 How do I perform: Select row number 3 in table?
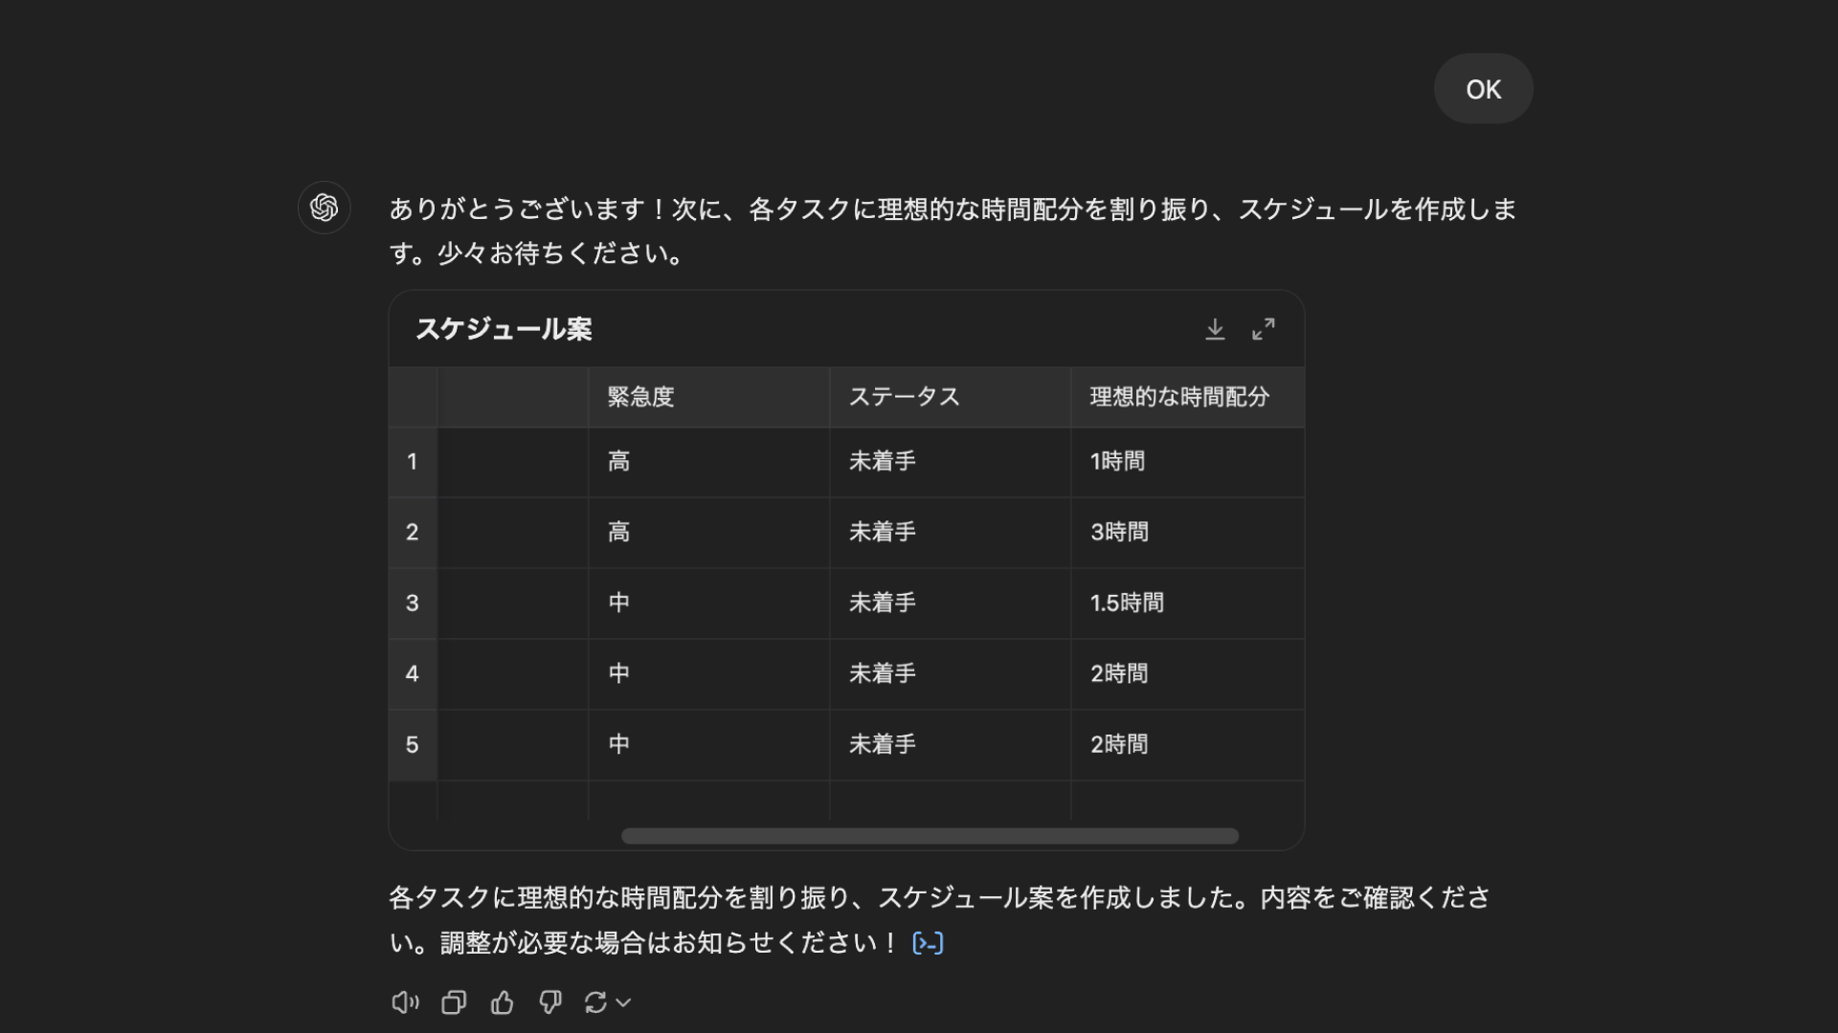pyautogui.click(x=413, y=604)
